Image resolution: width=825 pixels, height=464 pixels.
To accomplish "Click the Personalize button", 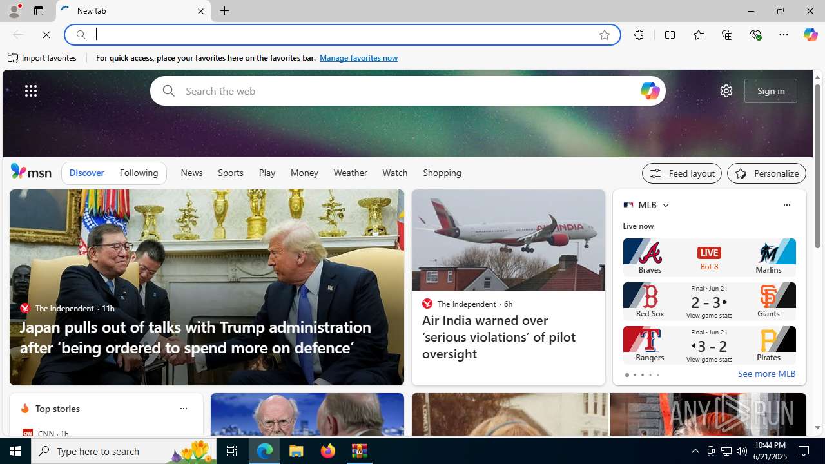I will [766, 173].
